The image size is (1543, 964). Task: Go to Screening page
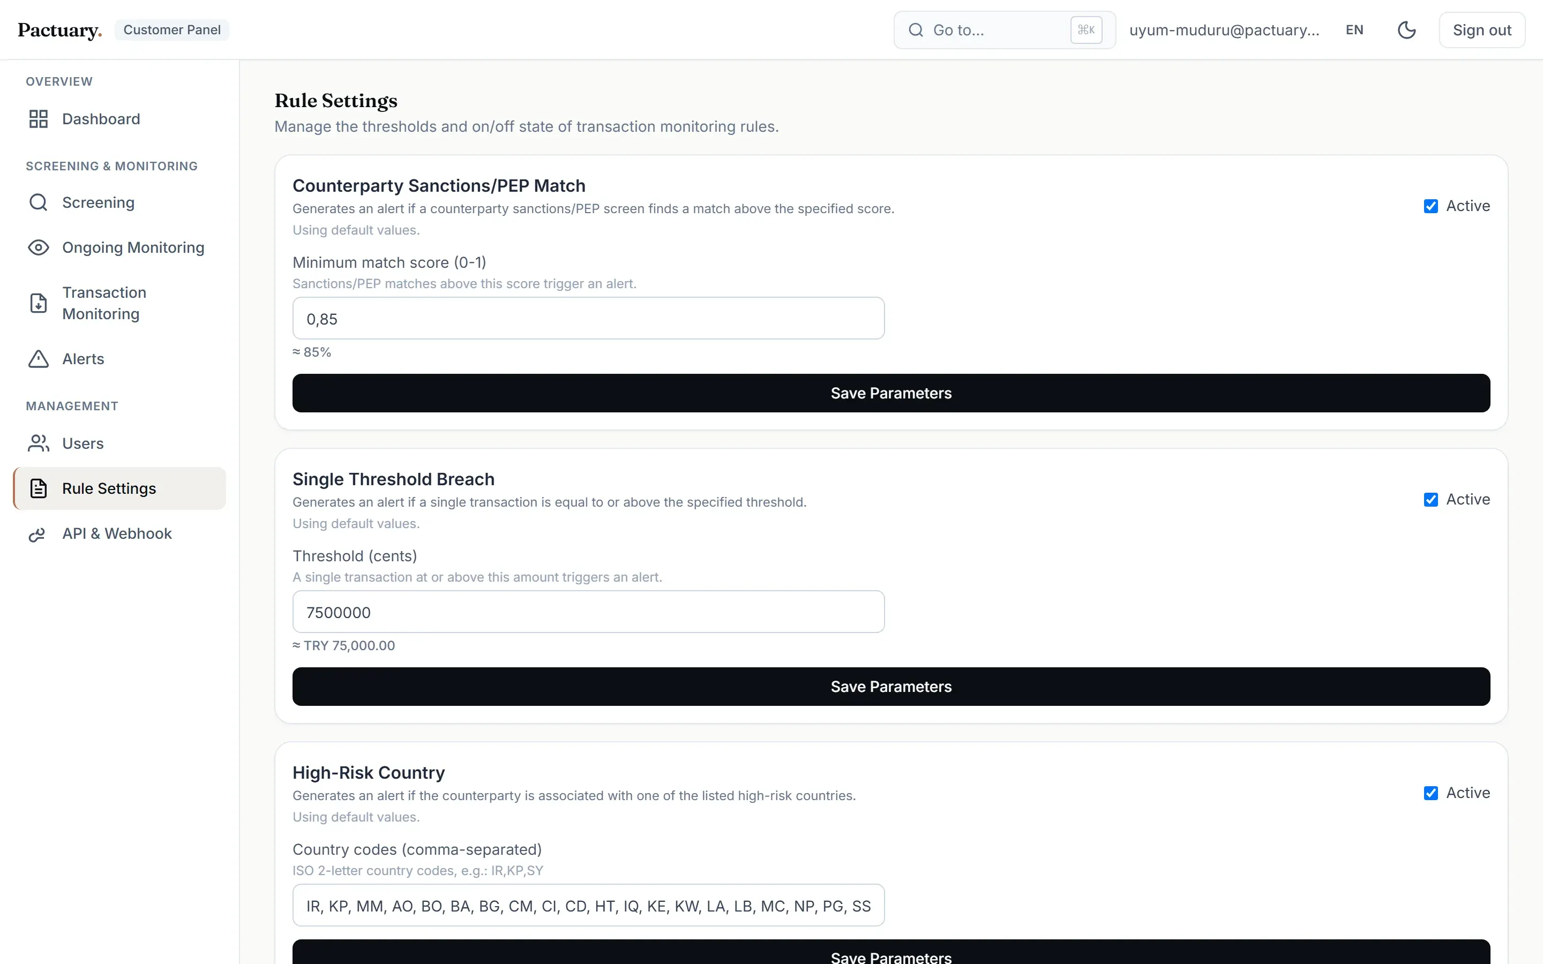119,202
